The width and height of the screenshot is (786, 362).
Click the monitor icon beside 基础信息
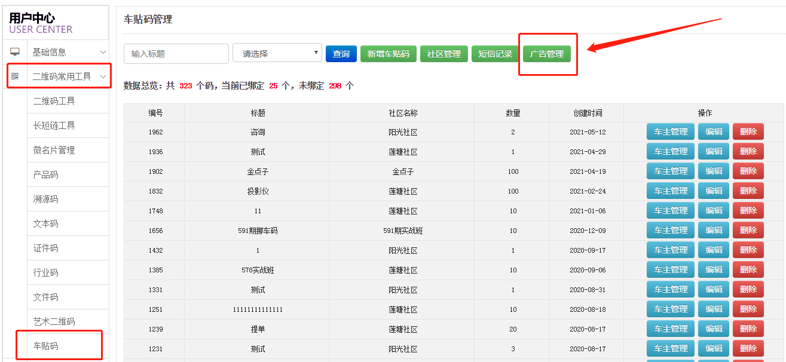(x=15, y=52)
